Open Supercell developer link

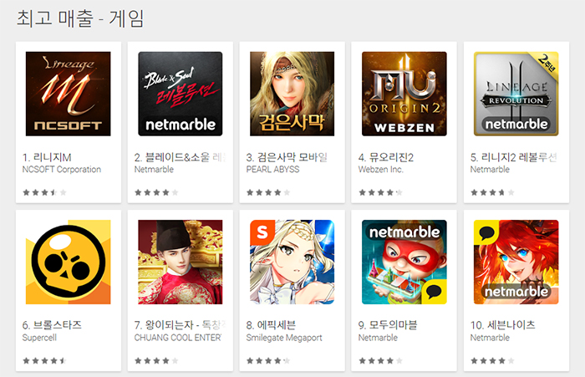click(x=39, y=338)
